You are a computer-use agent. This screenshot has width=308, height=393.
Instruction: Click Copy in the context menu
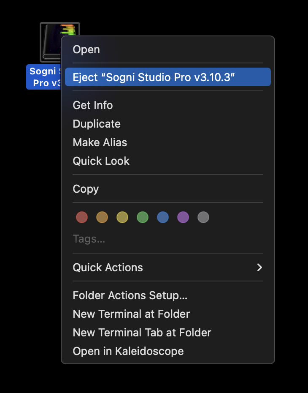[86, 189]
